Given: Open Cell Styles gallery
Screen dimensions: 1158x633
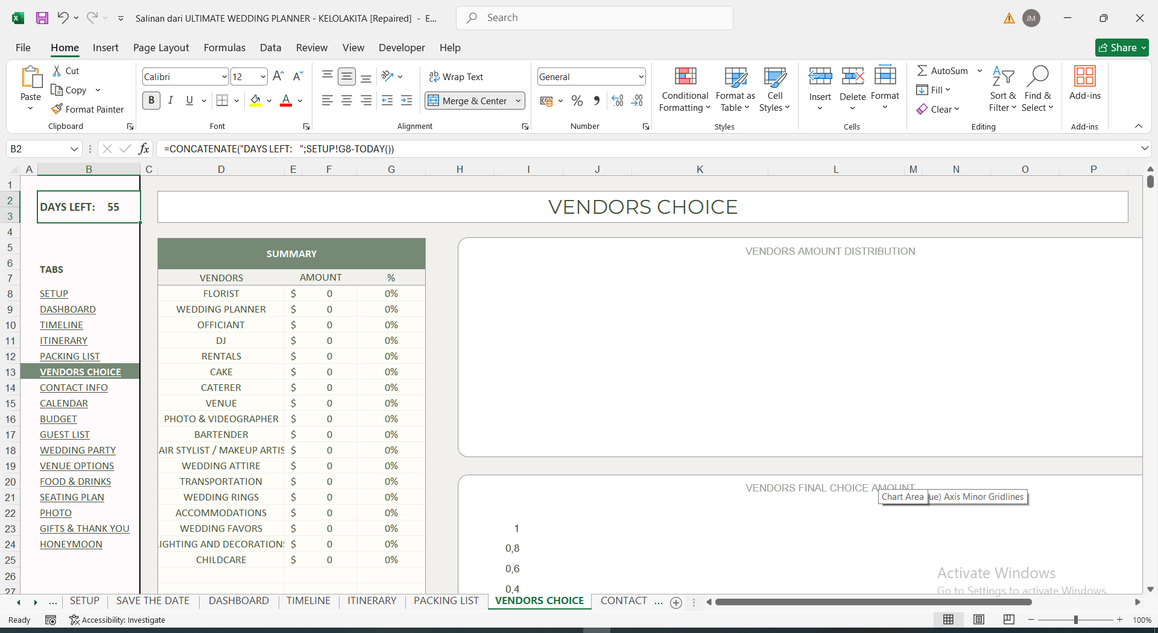Looking at the screenshot, I should click(x=774, y=89).
